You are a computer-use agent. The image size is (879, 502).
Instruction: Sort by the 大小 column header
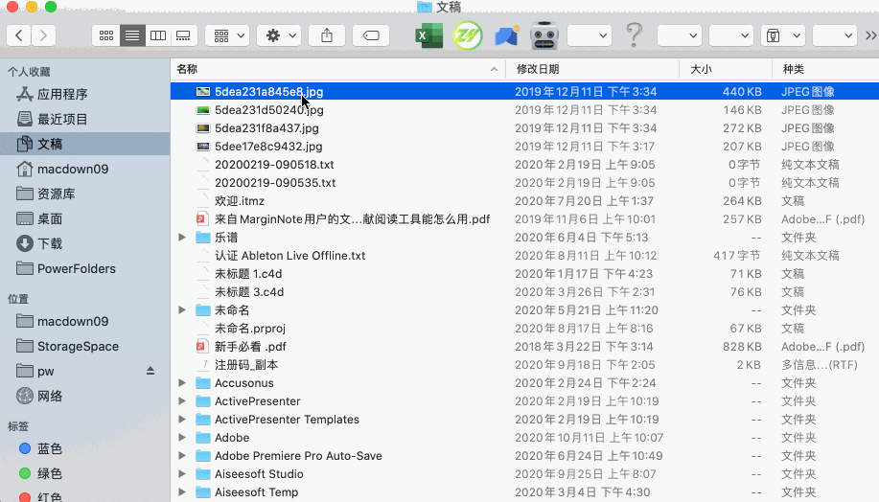[x=726, y=69]
